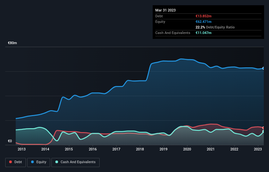Click the €11.047m cash value
Screen dimensions: 269x172
point(203,33)
